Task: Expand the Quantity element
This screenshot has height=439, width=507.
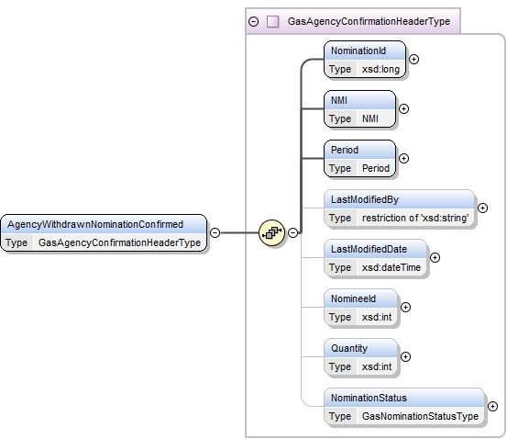Action: point(406,356)
